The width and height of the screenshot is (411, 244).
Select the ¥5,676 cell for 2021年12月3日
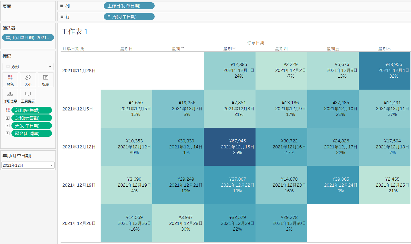333,70
